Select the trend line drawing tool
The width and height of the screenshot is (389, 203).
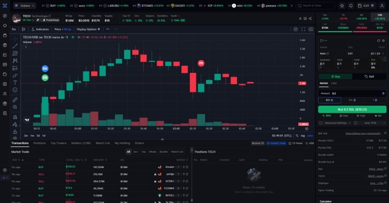(15, 46)
